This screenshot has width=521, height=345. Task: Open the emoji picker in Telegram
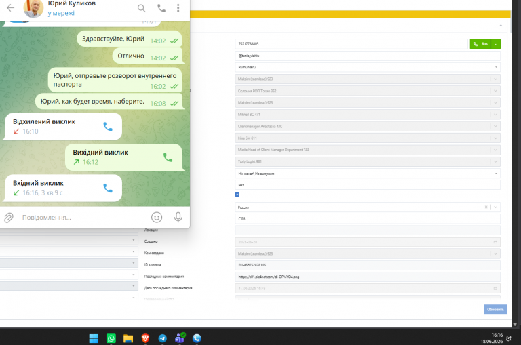[x=157, y=217]
